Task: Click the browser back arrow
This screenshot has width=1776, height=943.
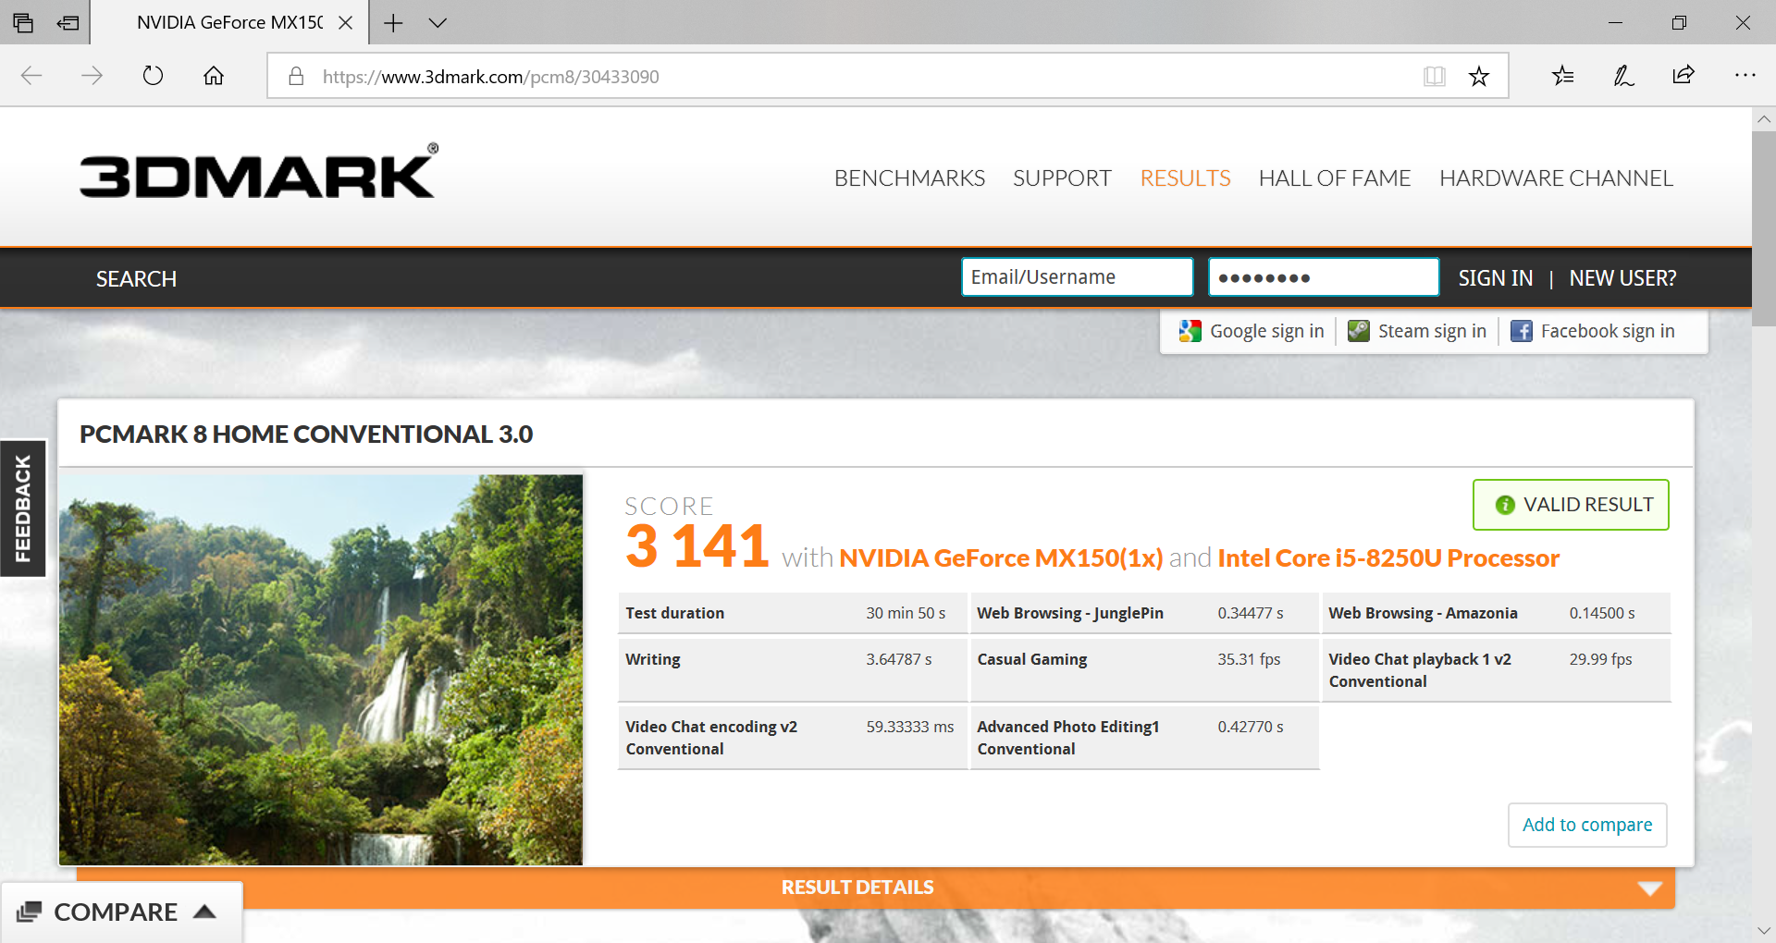Action: (31, 76)
